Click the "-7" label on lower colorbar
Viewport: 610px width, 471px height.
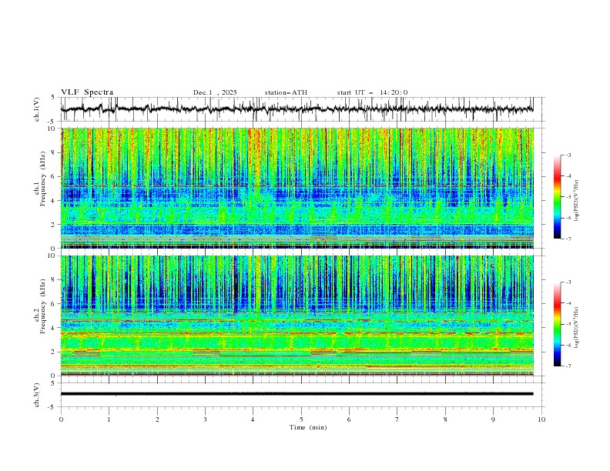coord(568,366)
